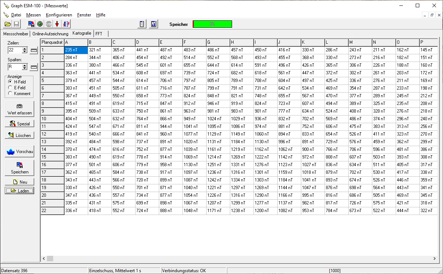Click the STOP sign toolbar icon
Viewport: 443px width, 274px height.
[x=48, y=24]
